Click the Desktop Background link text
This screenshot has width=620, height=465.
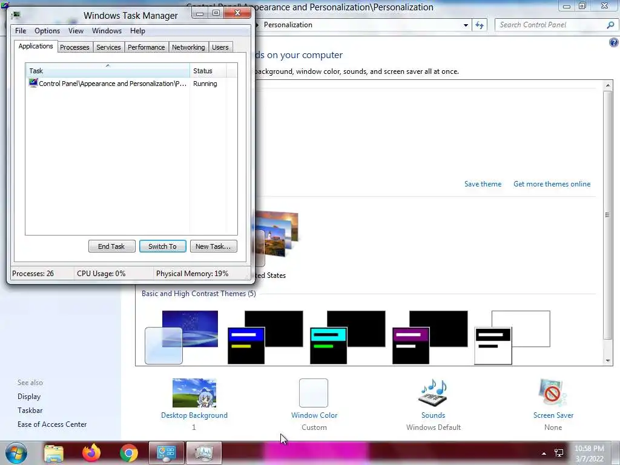pos(194,415)
